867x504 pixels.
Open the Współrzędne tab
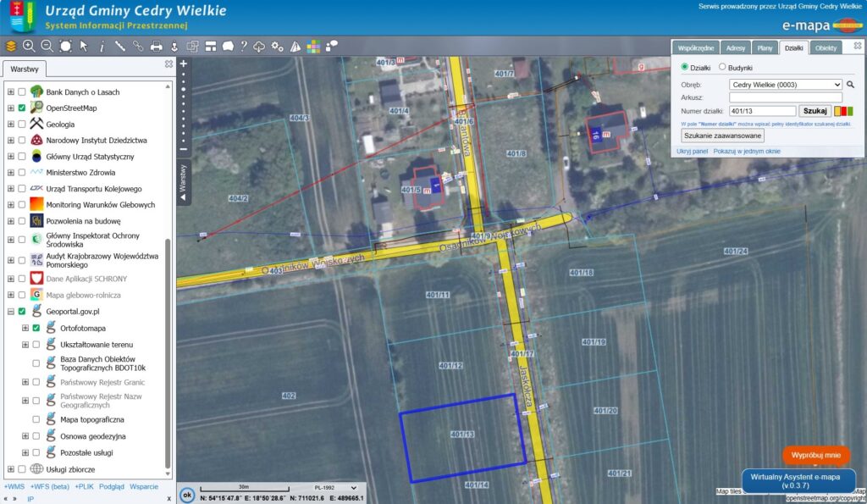point(697,48)
